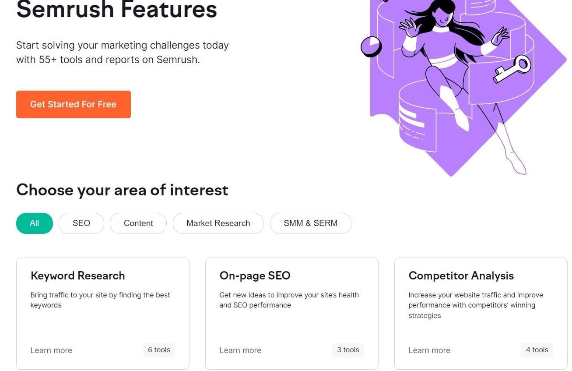Click the 4 tools badge

537,350
